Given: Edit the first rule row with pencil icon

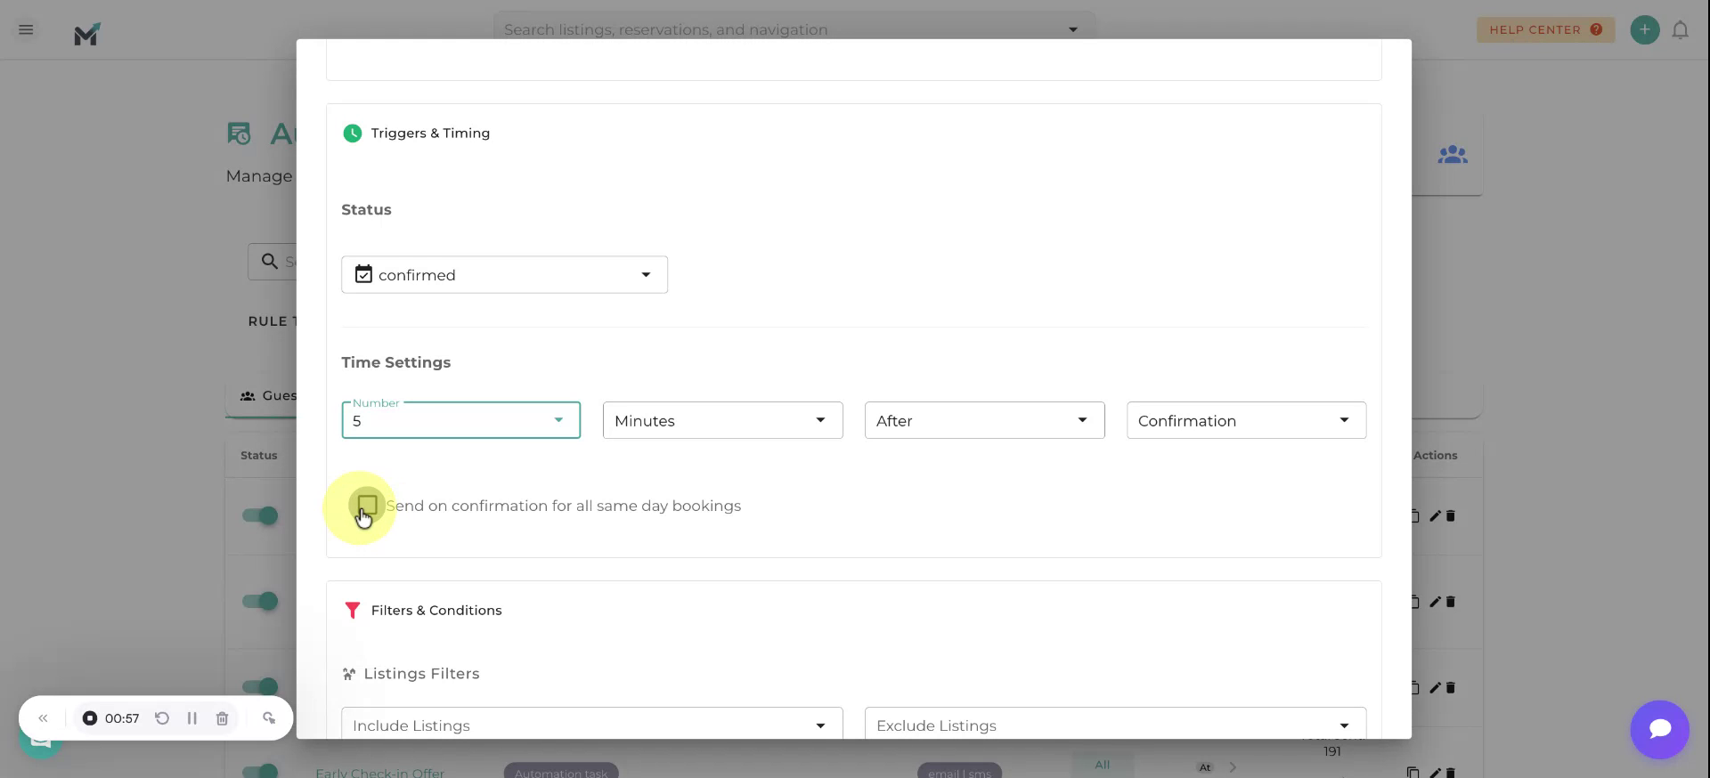Looking at the screenshot, I should [x=1434, y=516].
